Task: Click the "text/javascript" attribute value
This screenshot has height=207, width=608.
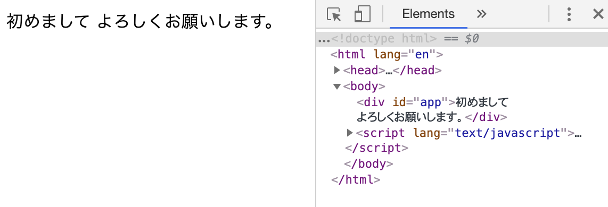Action: (508, 133)
